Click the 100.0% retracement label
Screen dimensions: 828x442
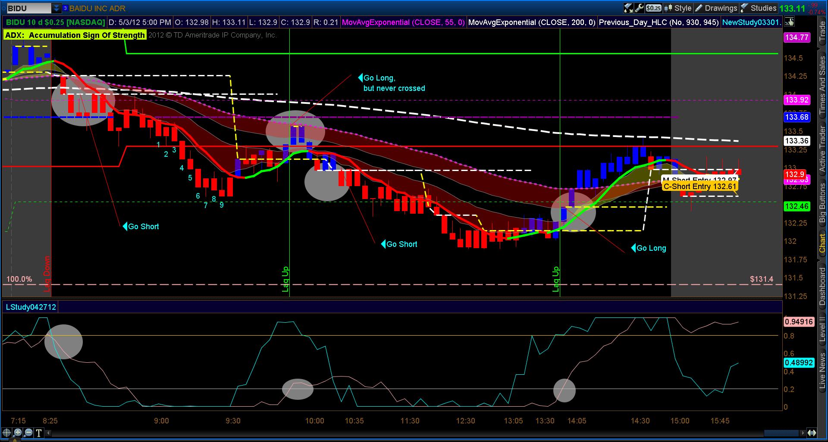point(19,279)
